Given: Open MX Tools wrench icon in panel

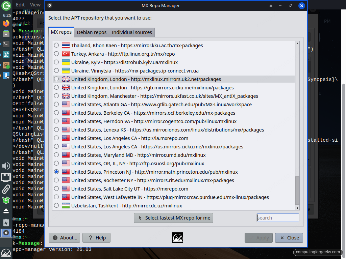Looking at the screenshot, I should pyautogui.click(x=6, y=55).
